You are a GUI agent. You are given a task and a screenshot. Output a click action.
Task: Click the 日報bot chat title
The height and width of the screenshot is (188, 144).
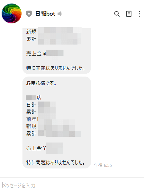[45, 14]
